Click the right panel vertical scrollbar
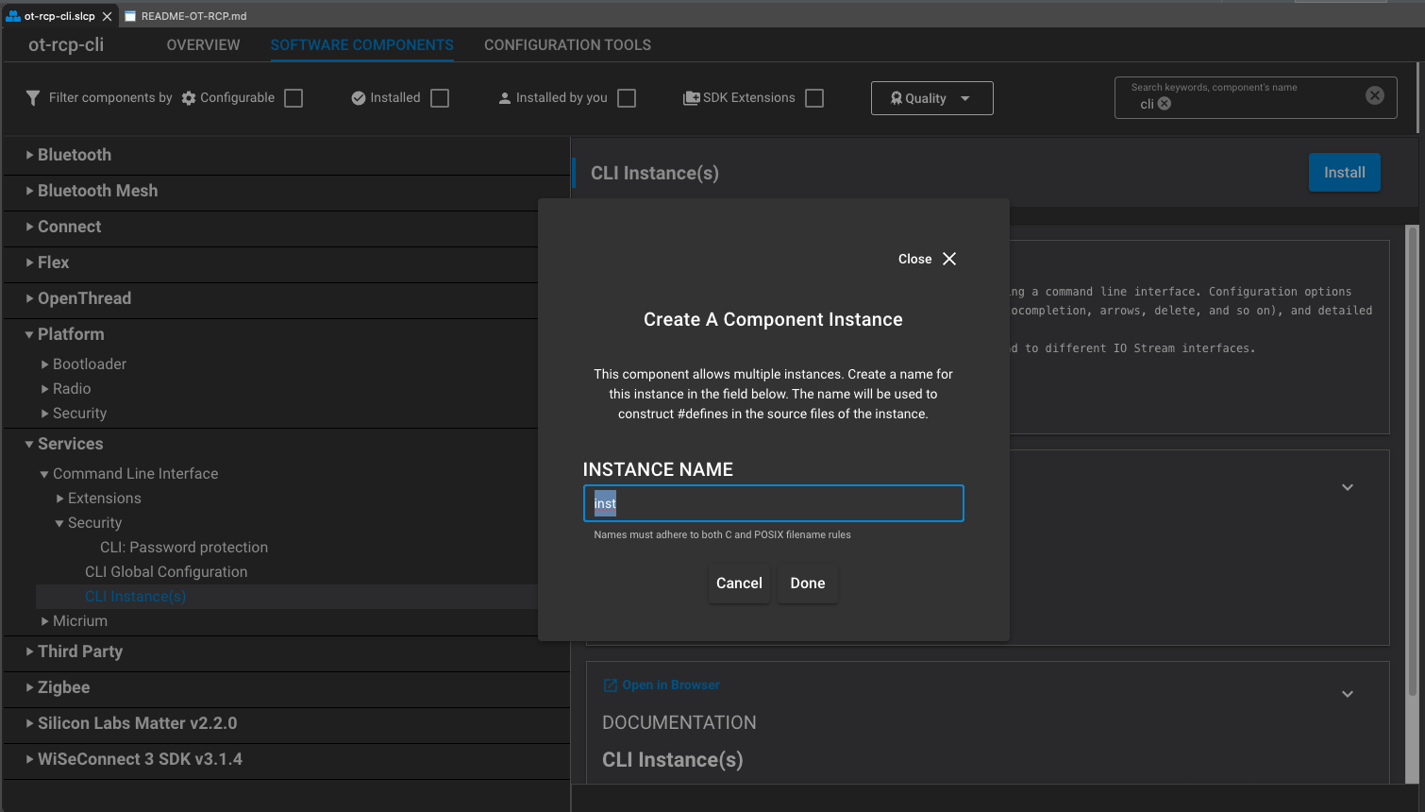 1412,461
